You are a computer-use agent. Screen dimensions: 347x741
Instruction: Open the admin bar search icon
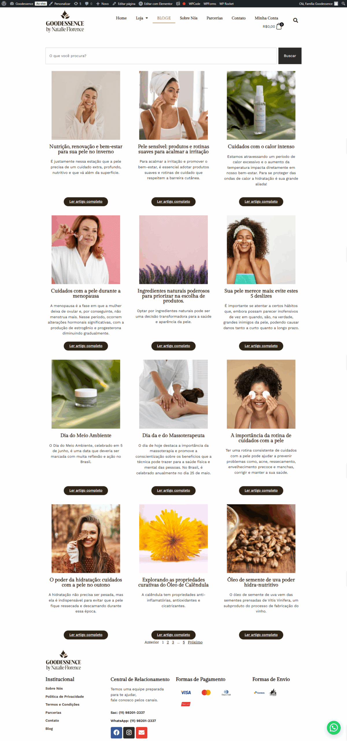343,3
